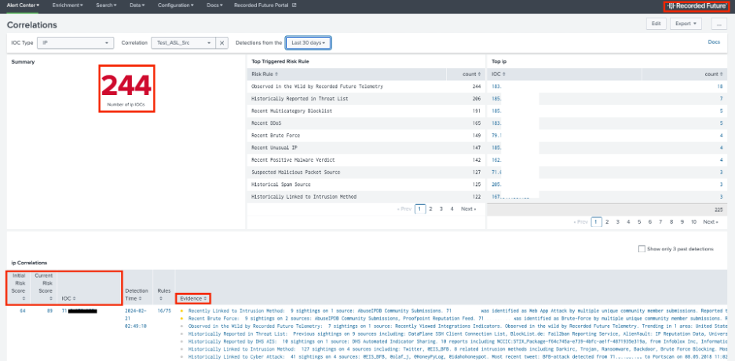Select Observed in the Wild risk rule row

click(366, 86)
